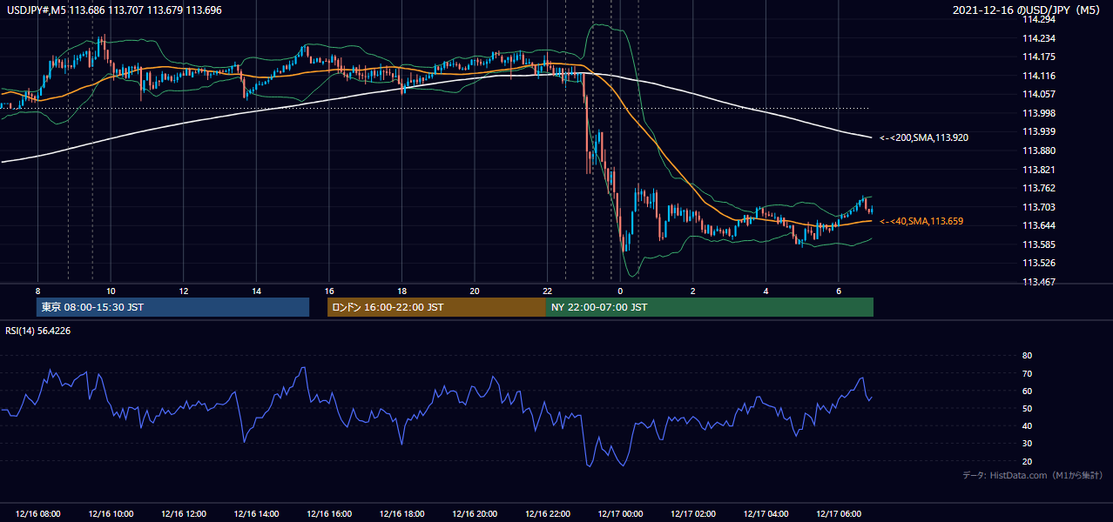This screenshot has width=1113, height=522.
Task: Click hour label 8 under price chart
Action: coord(37,290)
